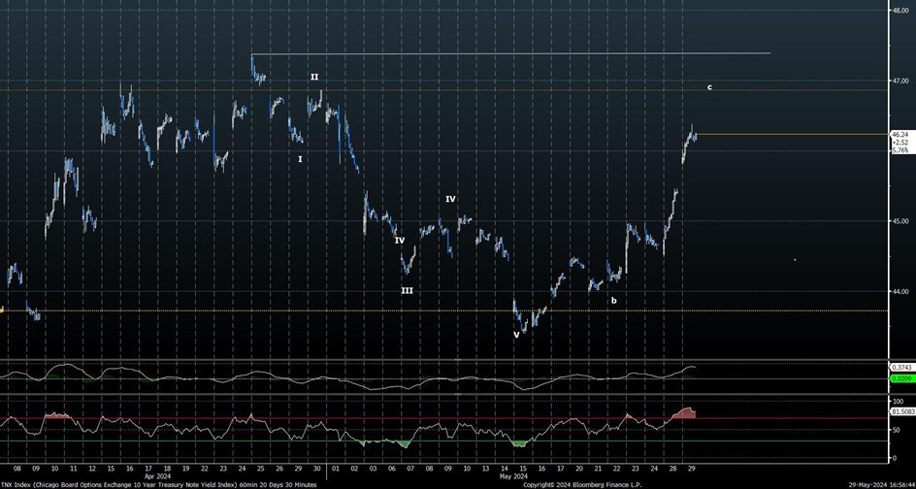Click the date label 07 on the time axis

pyautogui.click(x=410, y=469)
